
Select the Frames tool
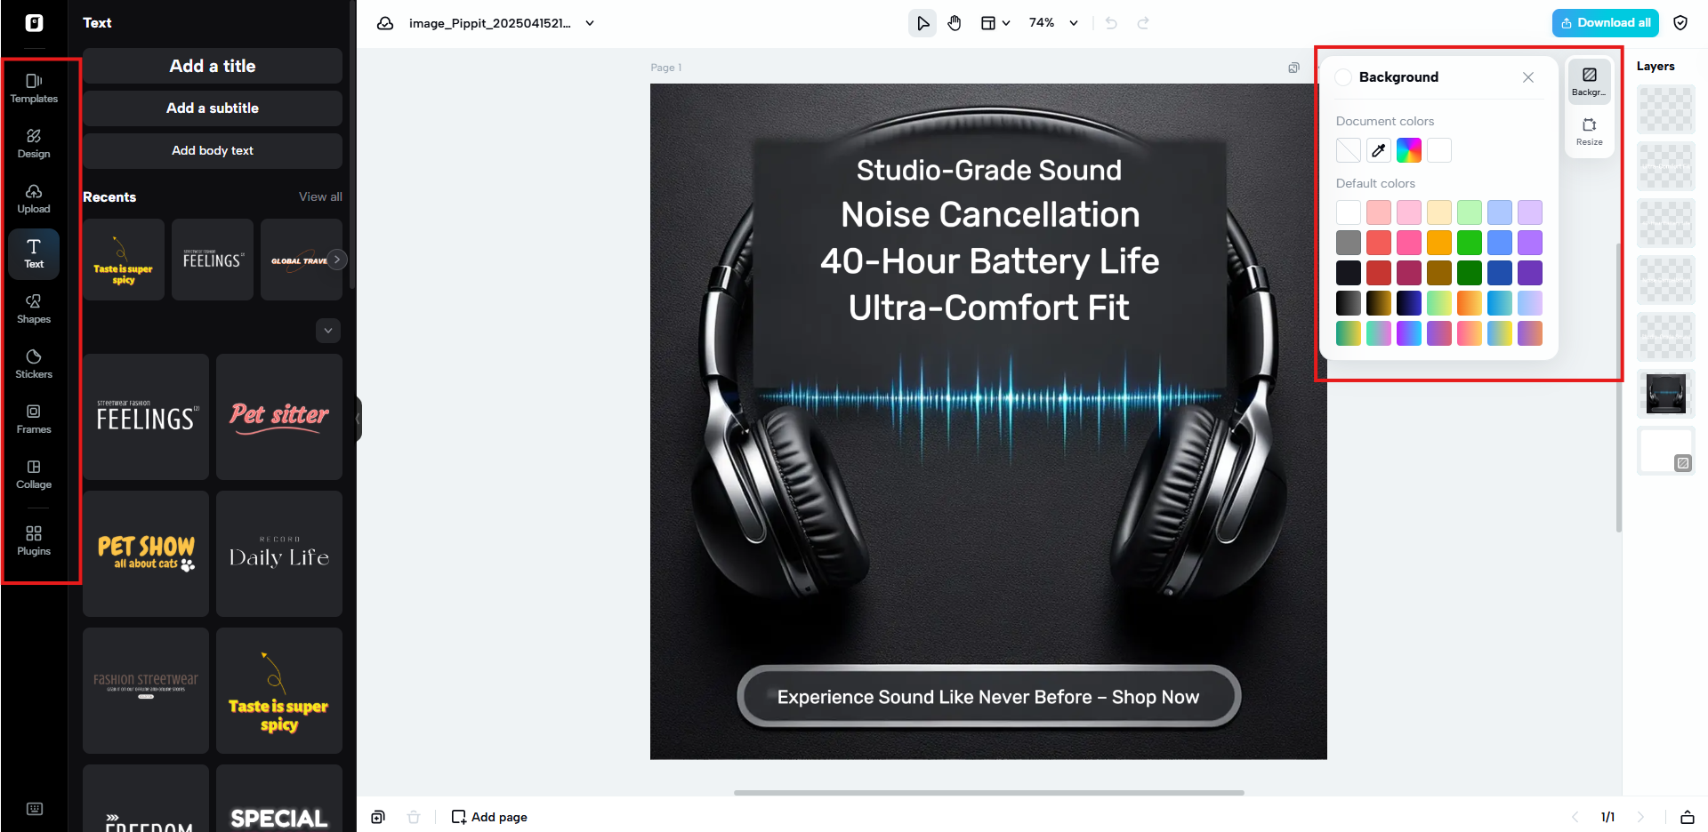(x=33, y=420)
